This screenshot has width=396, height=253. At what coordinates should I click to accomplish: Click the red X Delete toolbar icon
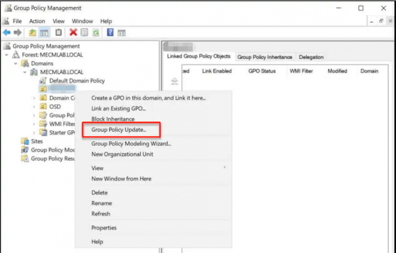coord(73,32)
